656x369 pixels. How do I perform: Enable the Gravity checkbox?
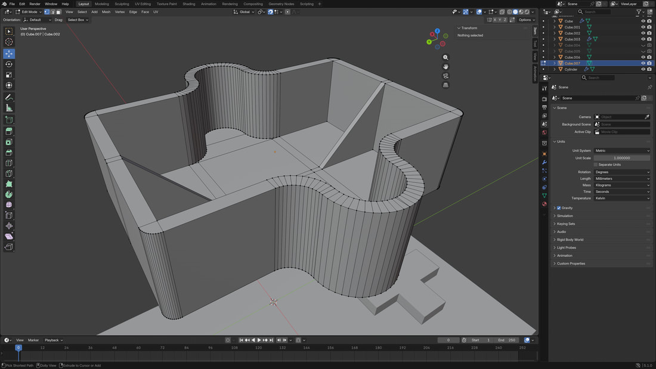click(x=559, y=208)
